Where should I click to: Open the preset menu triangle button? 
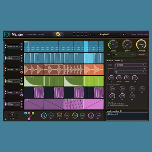(x=124, y=34)
